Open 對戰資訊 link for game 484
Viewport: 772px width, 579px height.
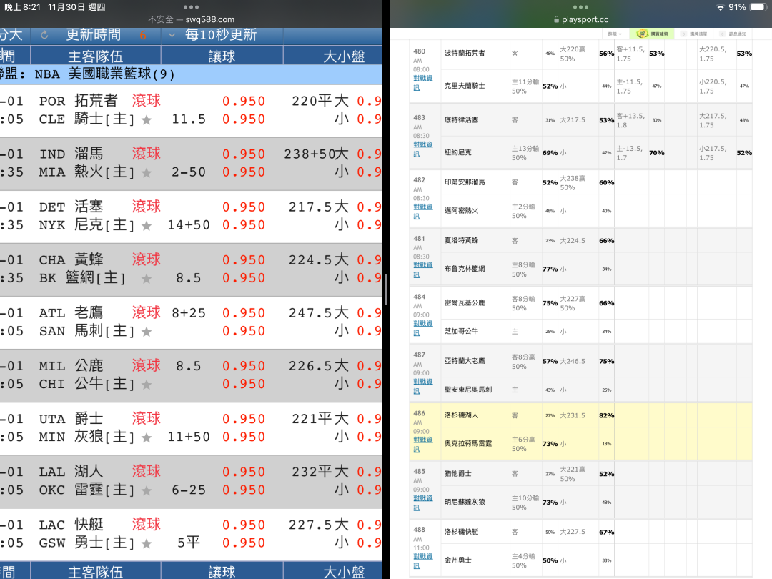point(423,328)
